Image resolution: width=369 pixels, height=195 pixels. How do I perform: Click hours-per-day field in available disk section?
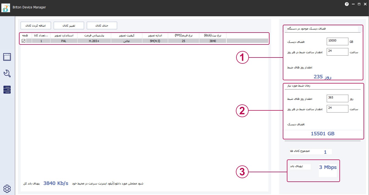click(337, 52)
